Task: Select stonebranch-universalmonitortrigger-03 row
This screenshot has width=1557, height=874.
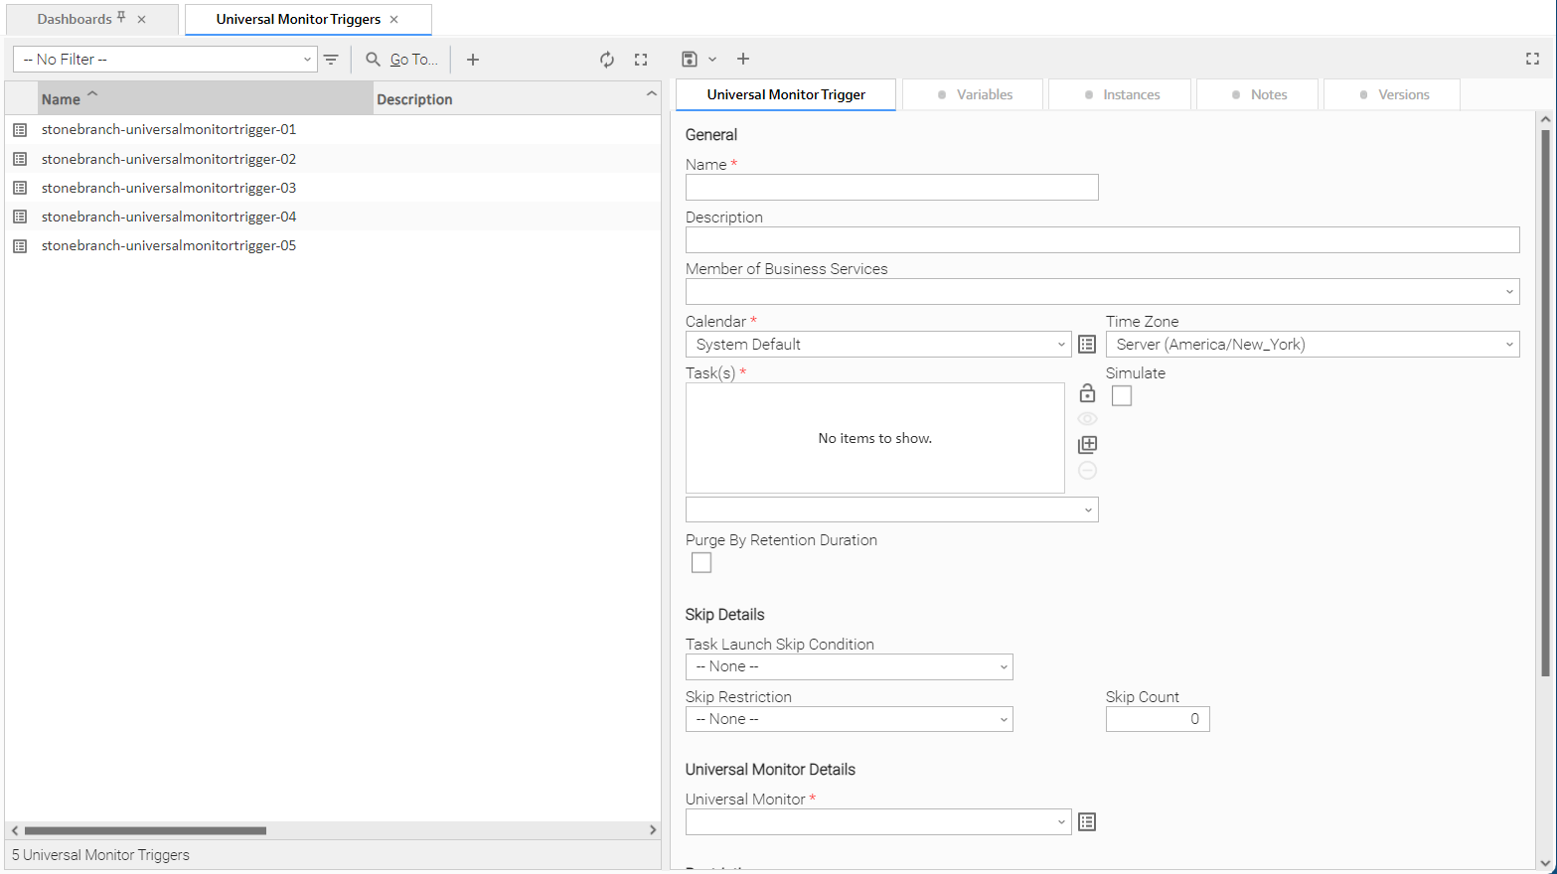Action: point(169,188)
